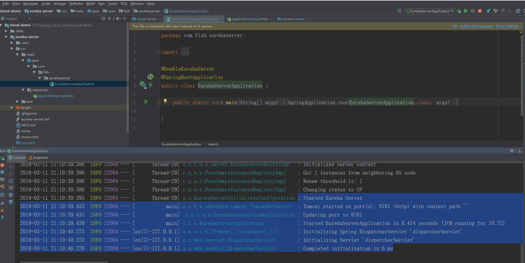The image size is (525, 263).
Task: Click Rerun icon in Run panel sidebar
Action: pos(2,159)
